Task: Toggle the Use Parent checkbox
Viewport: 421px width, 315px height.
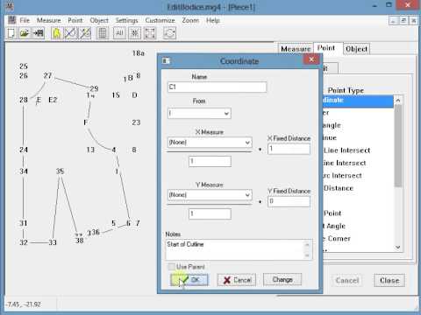Action: pos(171,267)
